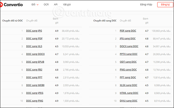Image resolution: width=174 pixels, height=108 pixels.
Task: Click the 4.9 rating for HTML sang DOC
Action: [x=147, y=93]
